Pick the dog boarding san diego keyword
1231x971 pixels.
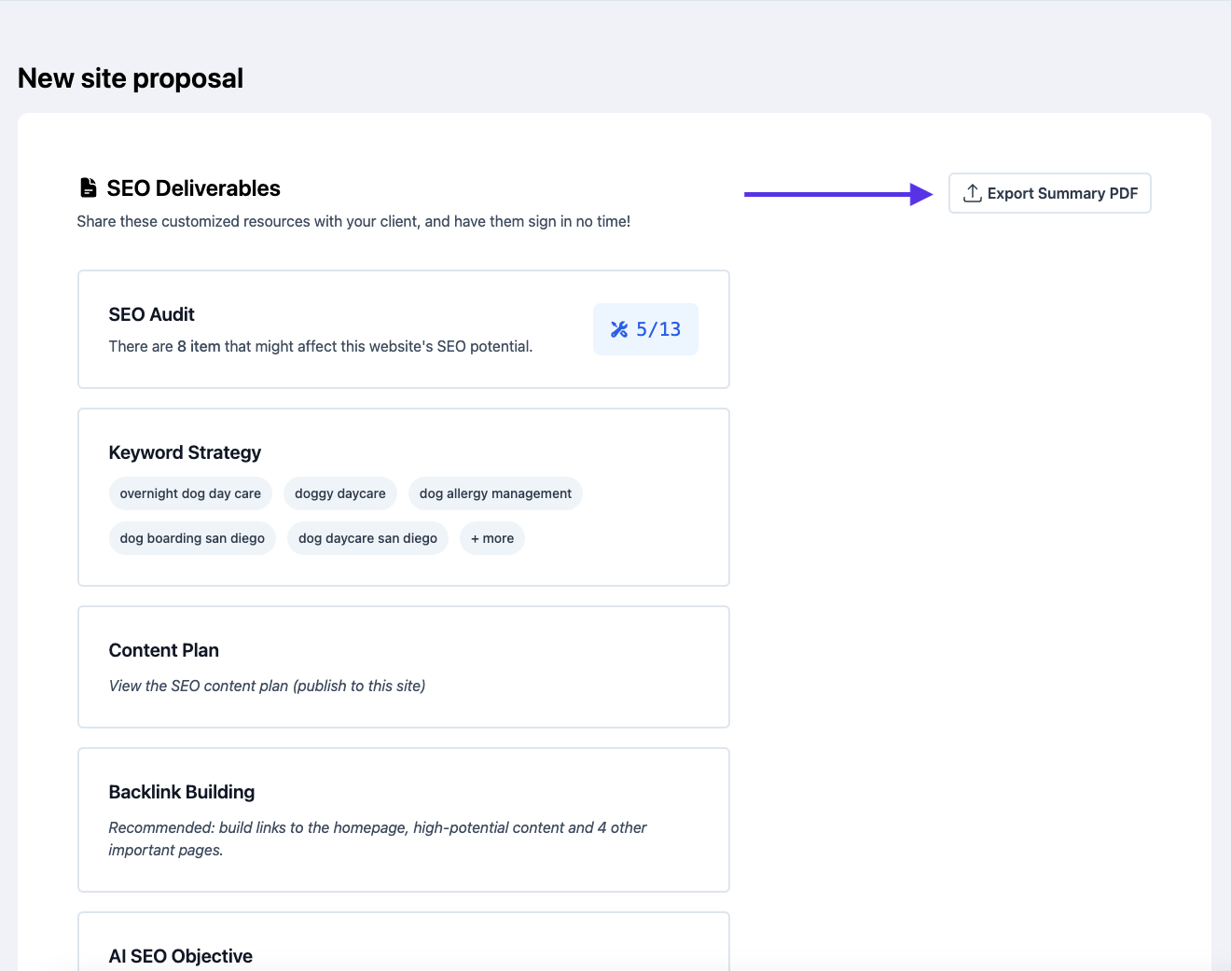coord(192,538)
